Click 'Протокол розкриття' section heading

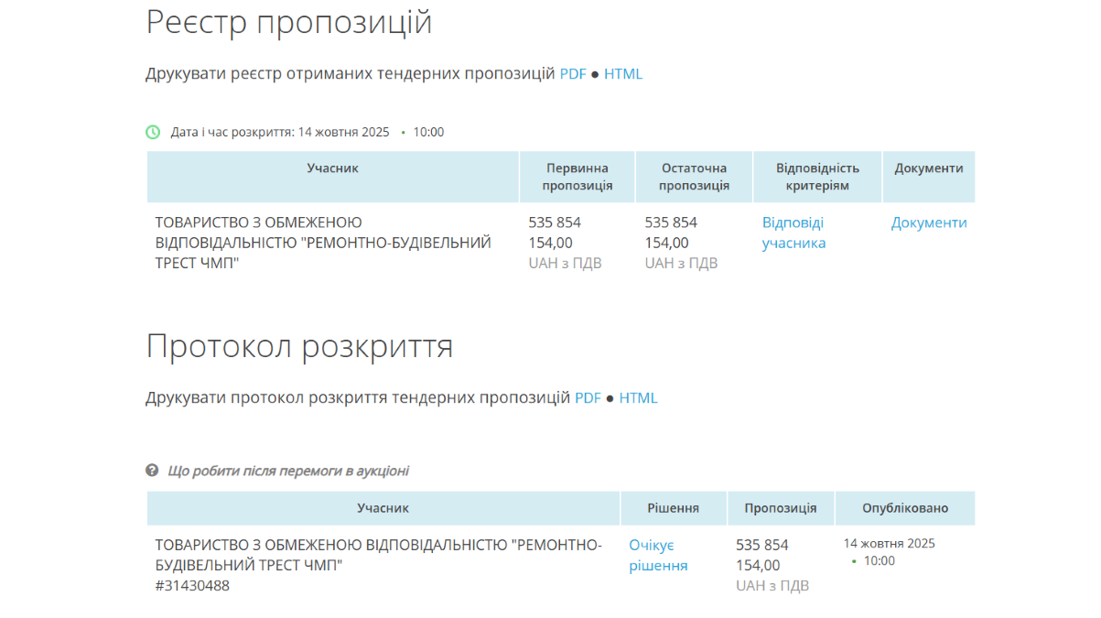299,347
